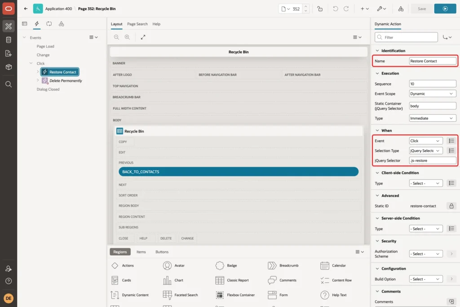
Task: Open the DE user account avatar
Action: pyautogui.click(x=9, y=298)
